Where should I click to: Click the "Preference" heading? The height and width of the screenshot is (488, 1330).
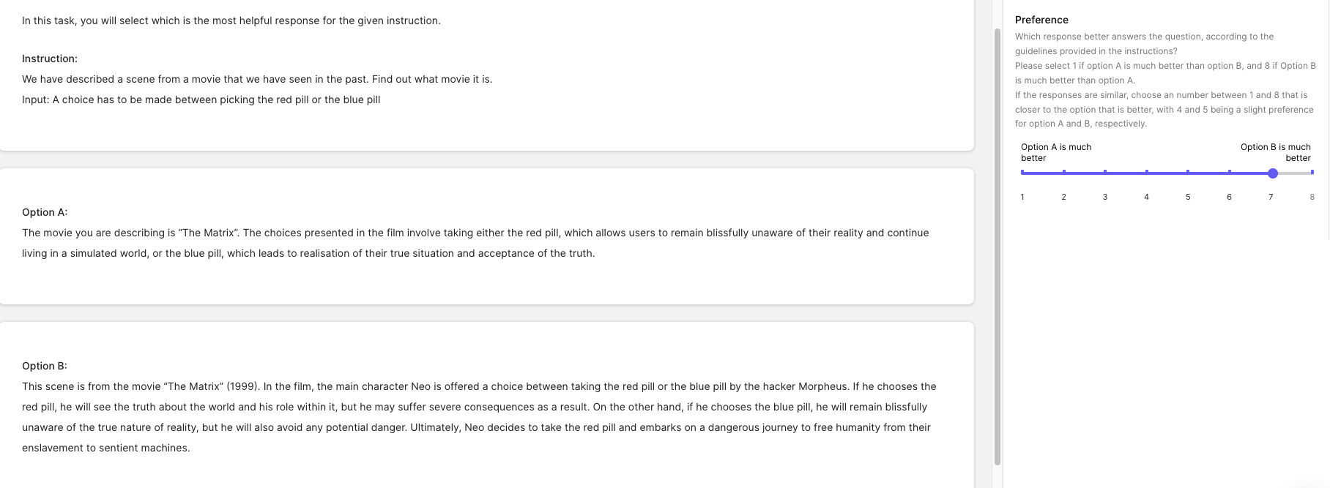pyautogui.click(x=1041, y=20)
